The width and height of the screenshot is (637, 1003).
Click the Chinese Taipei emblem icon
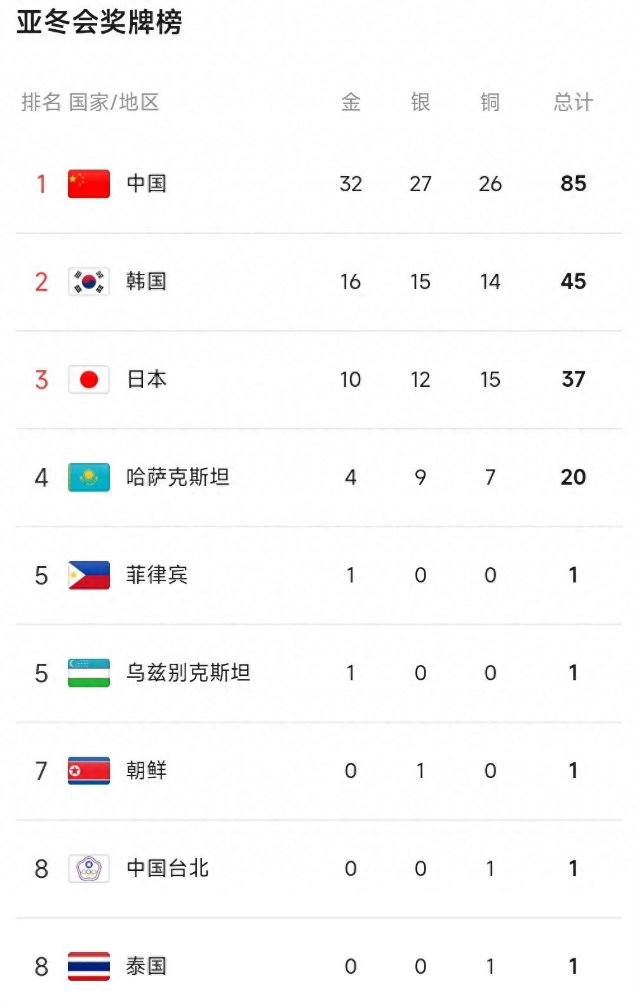click(89, 868)
